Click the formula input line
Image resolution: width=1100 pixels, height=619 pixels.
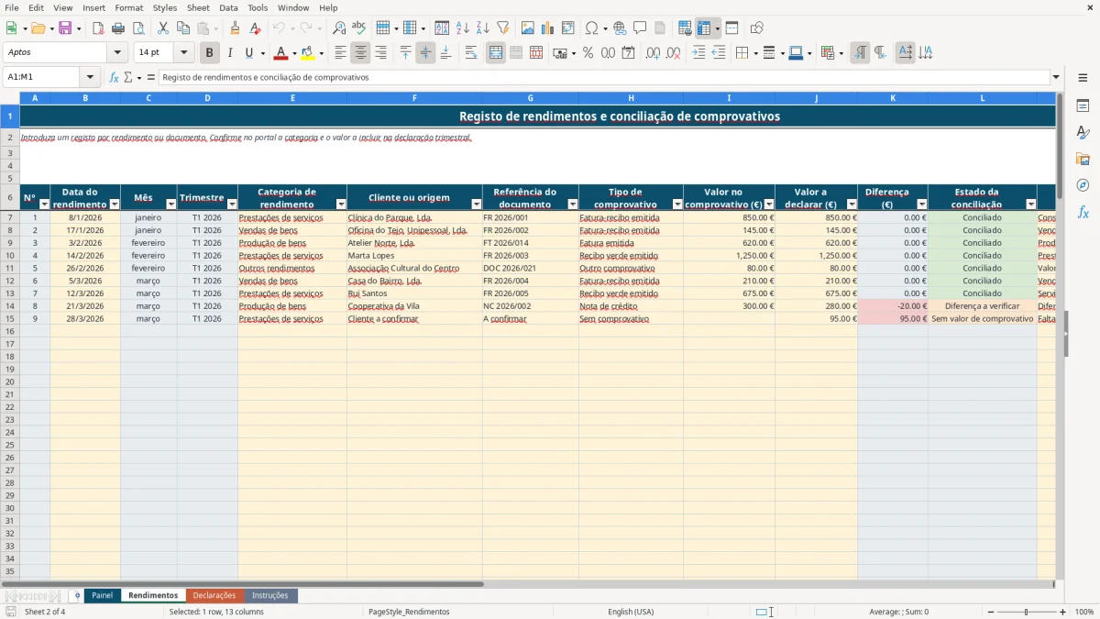604,78
